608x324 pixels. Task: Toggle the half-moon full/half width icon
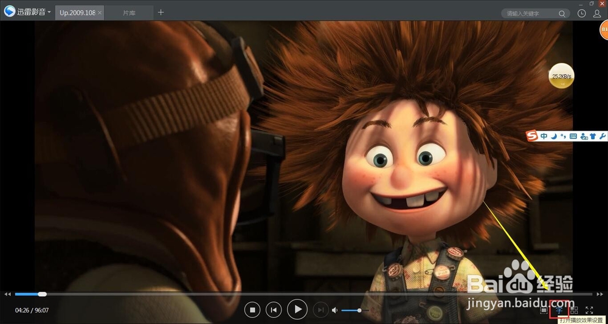point(554,136)
